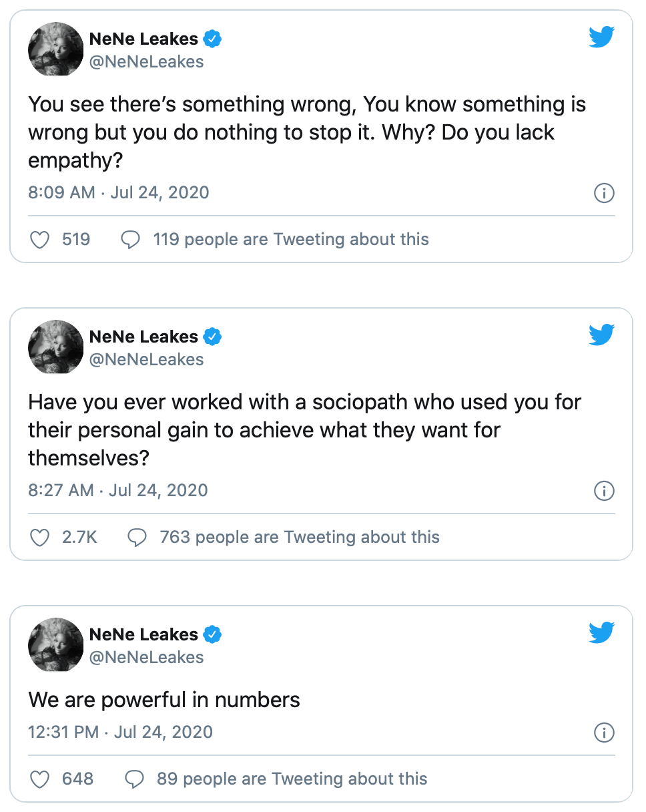Click NeNe Leakes avatar on the first tweet

pos(55,49)
